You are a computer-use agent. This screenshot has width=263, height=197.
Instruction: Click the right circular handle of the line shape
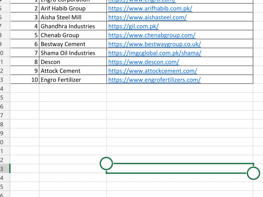[253, 173]
